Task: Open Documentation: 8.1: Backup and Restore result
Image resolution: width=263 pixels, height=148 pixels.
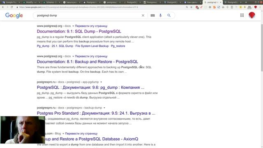Action: (x=88, y=62)
